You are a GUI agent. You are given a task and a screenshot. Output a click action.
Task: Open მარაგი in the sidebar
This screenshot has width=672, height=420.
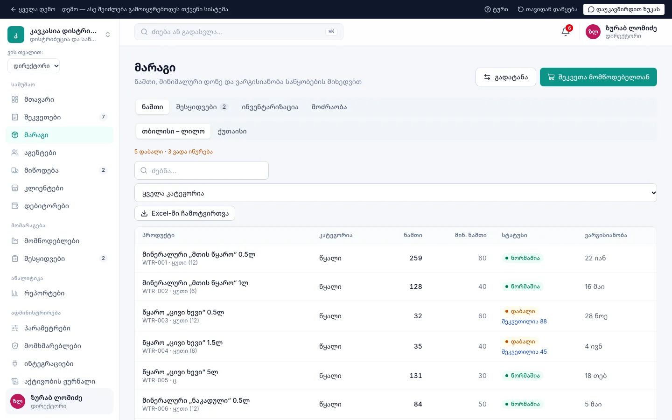59,135
